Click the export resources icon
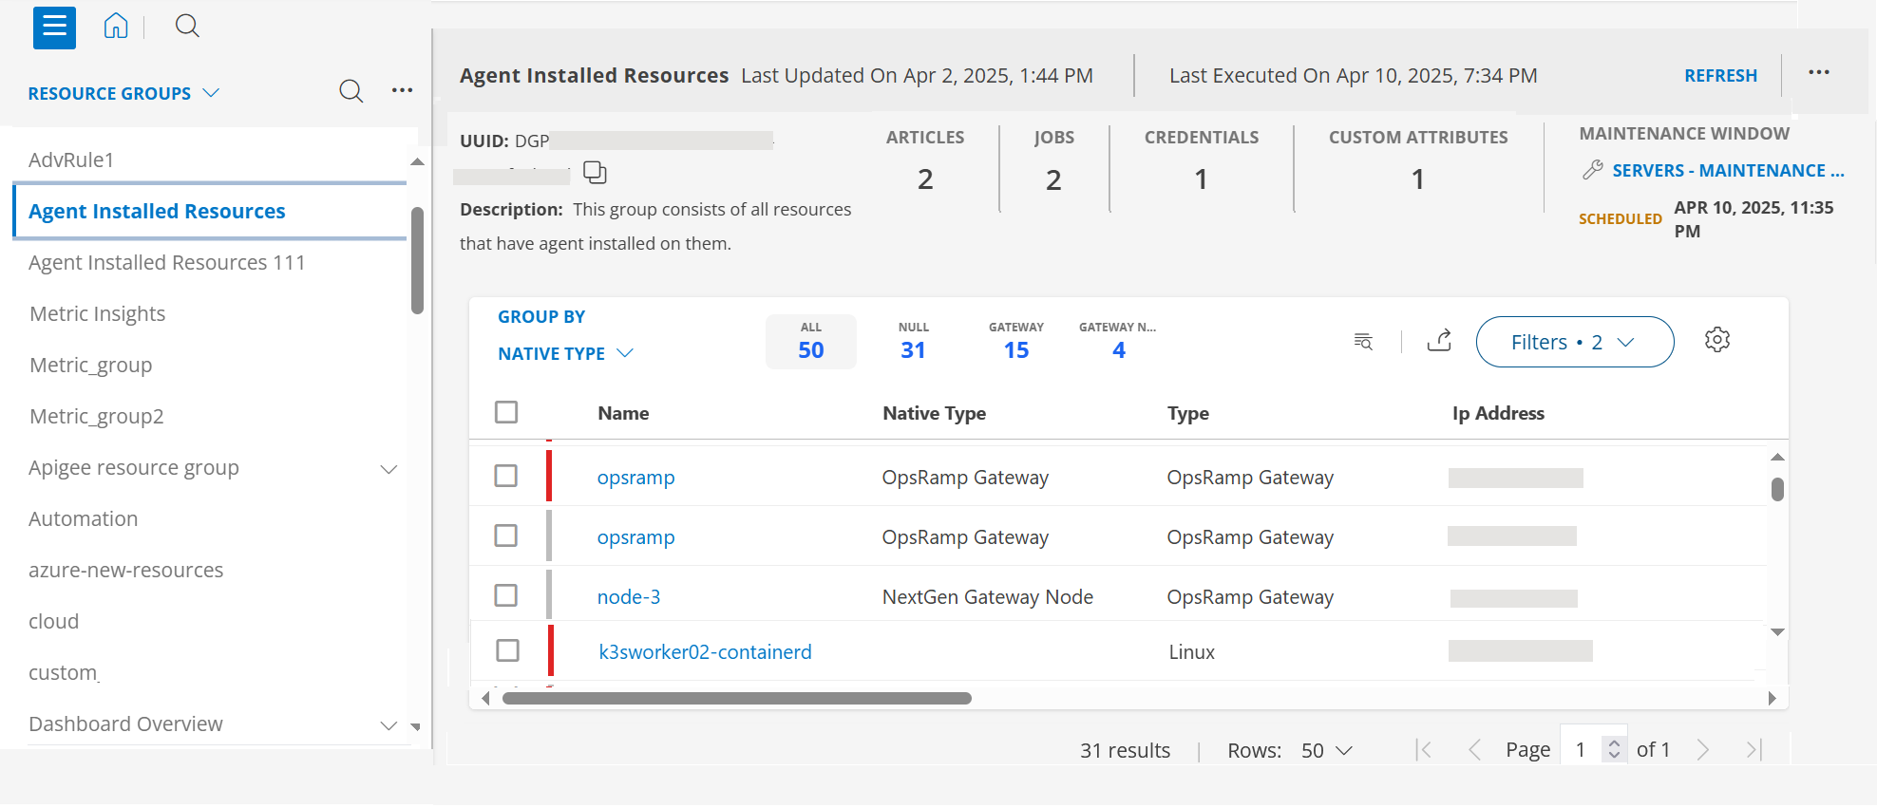This screenshot has height=808, width=1877. pyautogui.click(x=1439, y=341)
